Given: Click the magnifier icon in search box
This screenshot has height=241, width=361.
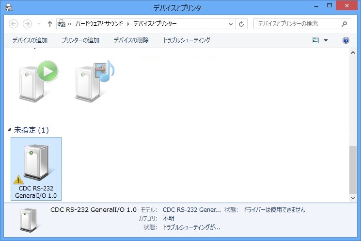Looking at the screenshot, I should point(344,23).
